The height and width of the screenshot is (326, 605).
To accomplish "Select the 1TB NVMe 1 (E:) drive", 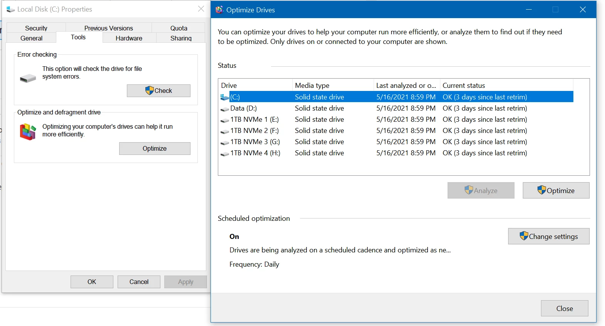I will [x=396, y=119].
